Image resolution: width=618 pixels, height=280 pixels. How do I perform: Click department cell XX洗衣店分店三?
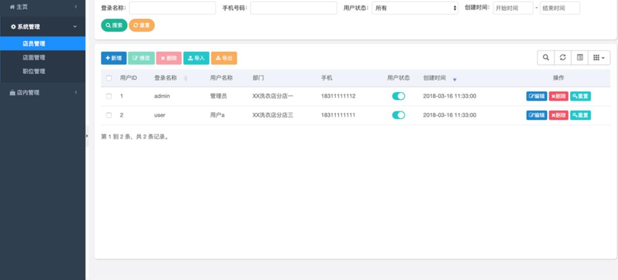coord(273,115)
